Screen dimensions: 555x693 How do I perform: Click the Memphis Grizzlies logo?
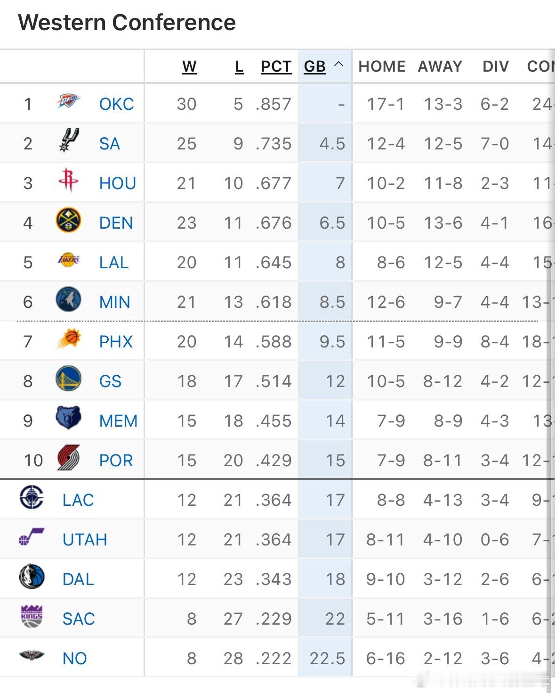[68, 418]
